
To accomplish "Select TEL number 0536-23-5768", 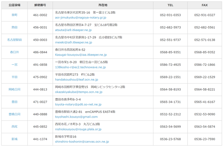I will click(170, 139).
